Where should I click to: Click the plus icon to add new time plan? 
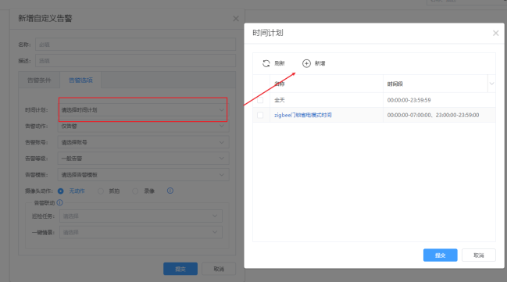coord(306,63)
